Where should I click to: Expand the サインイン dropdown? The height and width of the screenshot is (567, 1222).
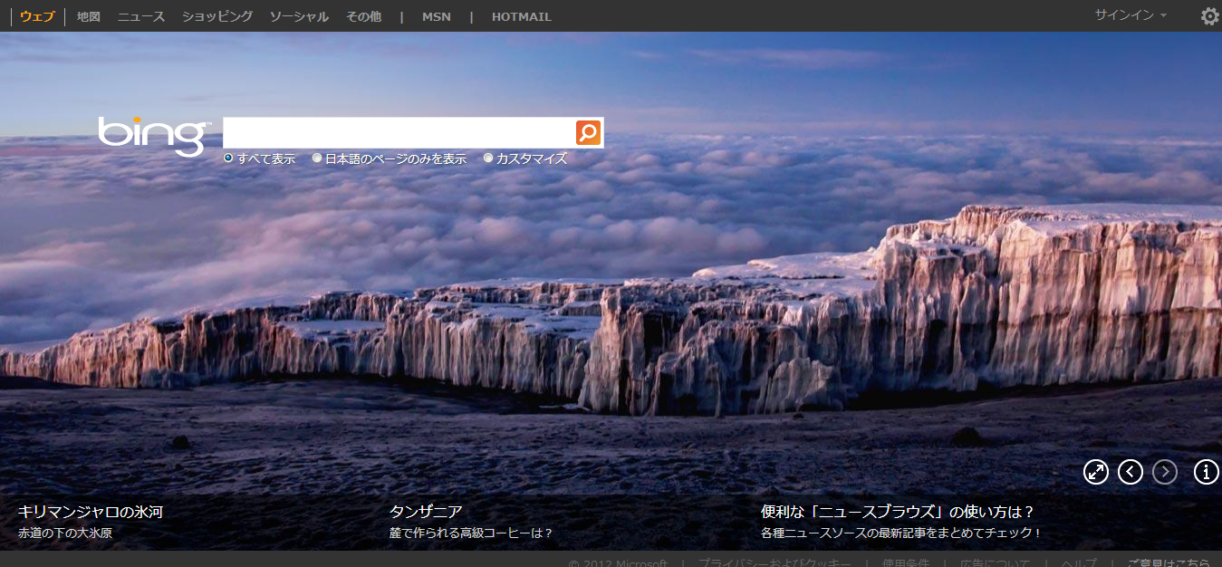click(1131, 15)
